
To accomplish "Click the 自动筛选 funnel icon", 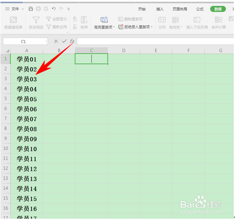I will tap(36, 20).
